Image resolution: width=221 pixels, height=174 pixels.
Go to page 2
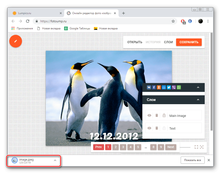[x=116, y=147]
